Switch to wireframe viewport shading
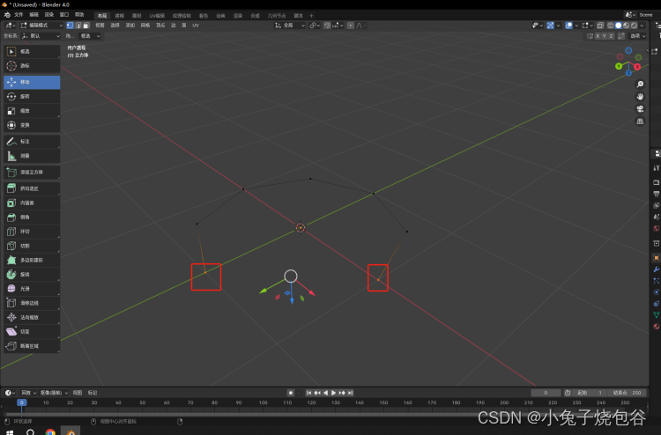Viewport: 661px width, 435px height. tap(610, 26)
